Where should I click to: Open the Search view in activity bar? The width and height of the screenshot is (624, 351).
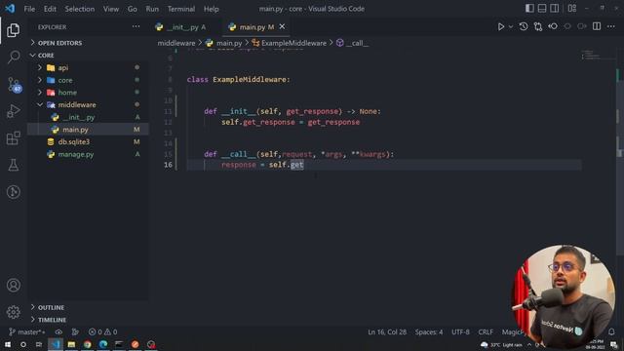14,57
